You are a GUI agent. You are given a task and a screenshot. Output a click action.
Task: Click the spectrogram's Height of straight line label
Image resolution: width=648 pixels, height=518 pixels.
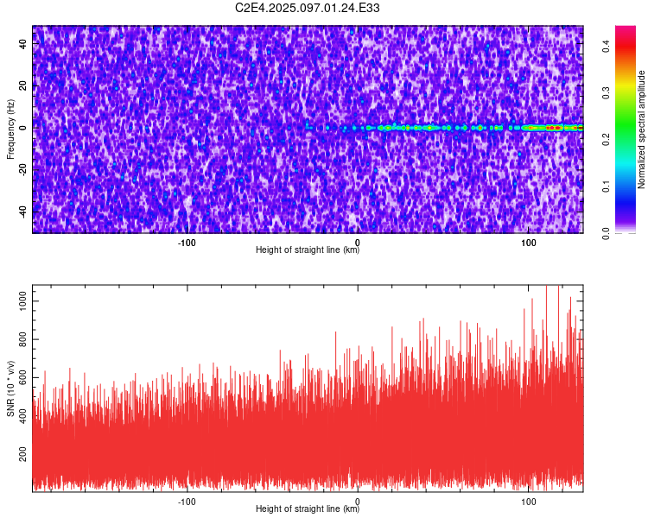[308, 250]
